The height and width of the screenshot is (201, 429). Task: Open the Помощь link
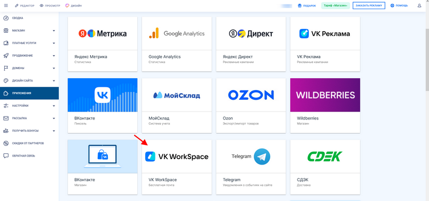click(x=399, y=5)
